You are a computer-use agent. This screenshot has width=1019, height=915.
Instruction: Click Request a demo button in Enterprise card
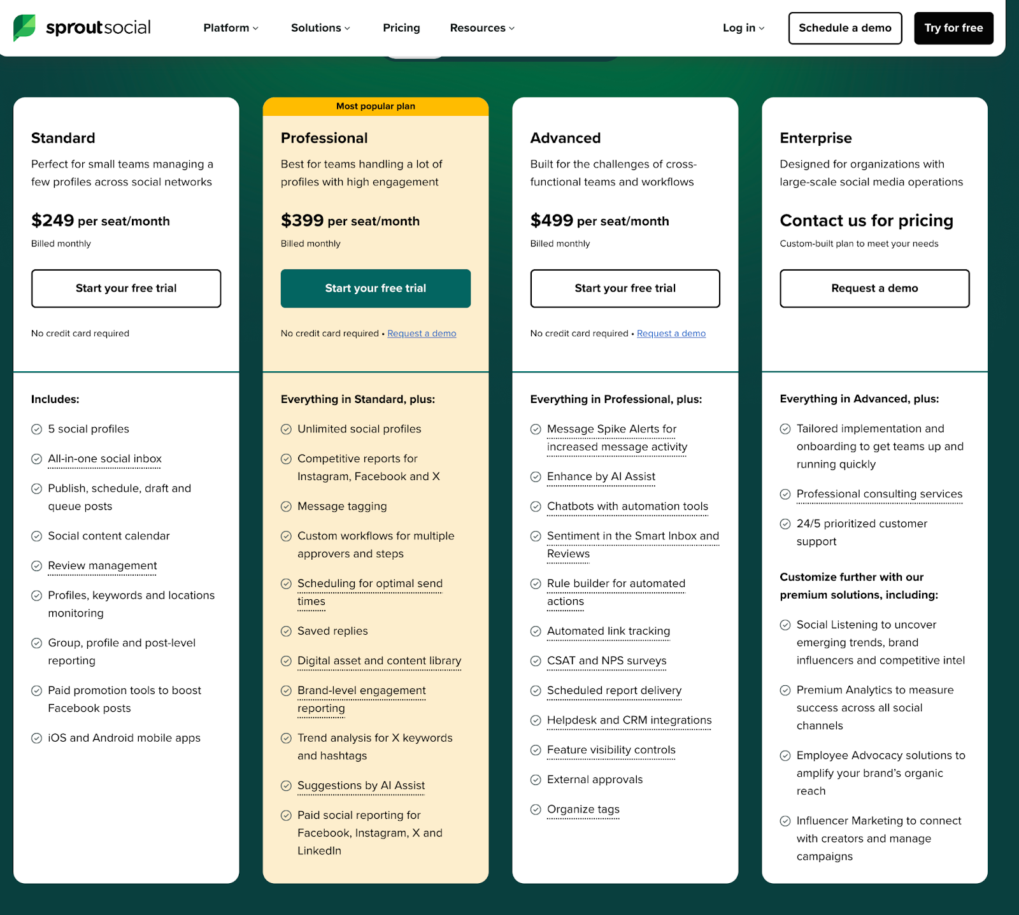click(x=874, y=288)
